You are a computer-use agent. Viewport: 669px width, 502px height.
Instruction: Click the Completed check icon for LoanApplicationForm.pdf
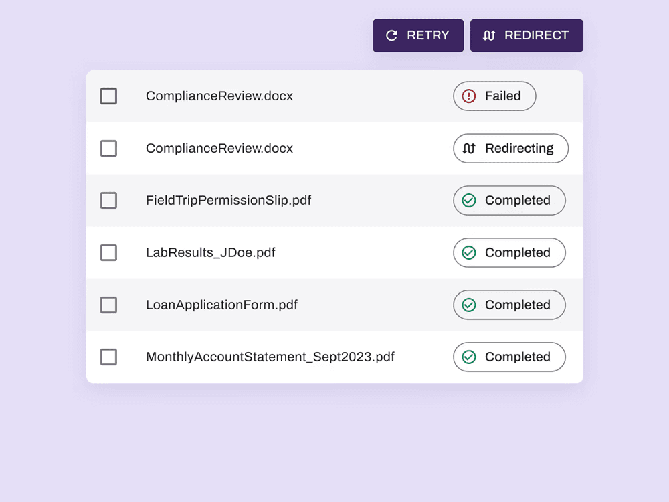pyautogui.click(x=468, y=305)
